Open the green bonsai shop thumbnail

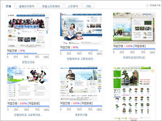(x=134, y=93)
